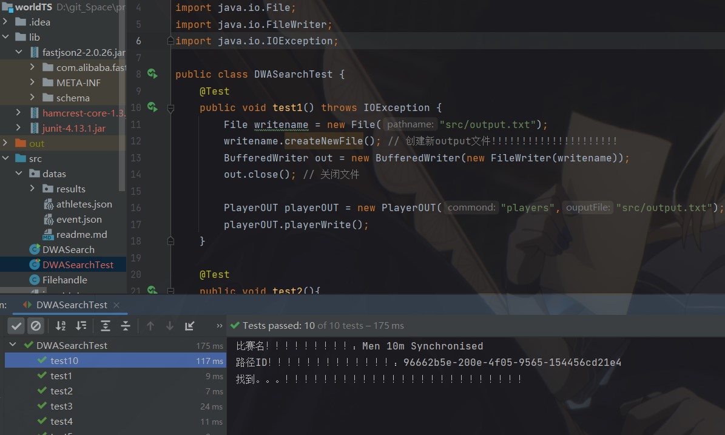The height and width of the screenshot is (435, 725).
Task: Select test3 in test results
Action: 115,406
